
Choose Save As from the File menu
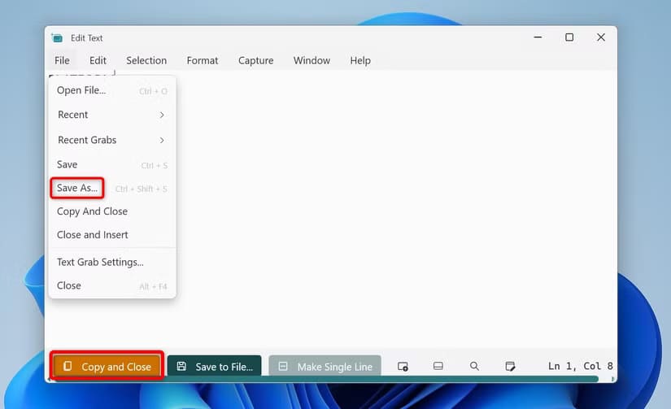click(x=77, y=188)
